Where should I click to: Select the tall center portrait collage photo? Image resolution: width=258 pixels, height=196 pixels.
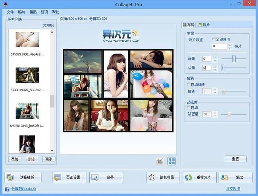[116, 74]
